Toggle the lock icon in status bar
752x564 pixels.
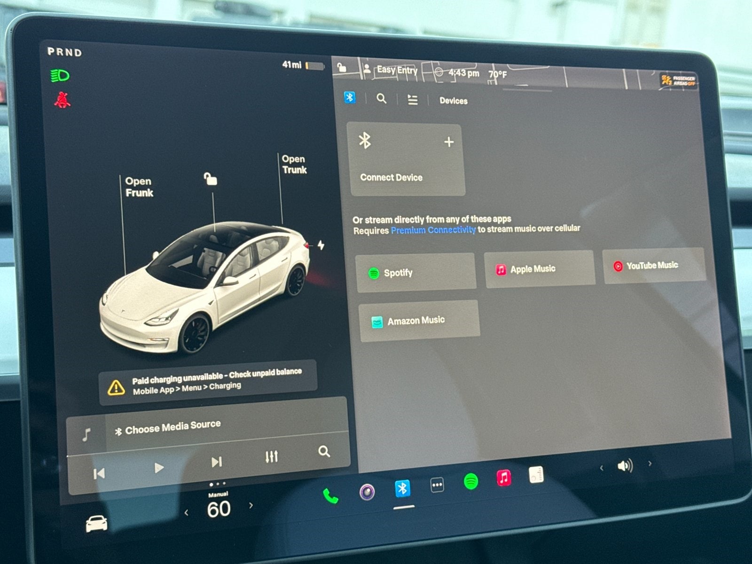342,68
